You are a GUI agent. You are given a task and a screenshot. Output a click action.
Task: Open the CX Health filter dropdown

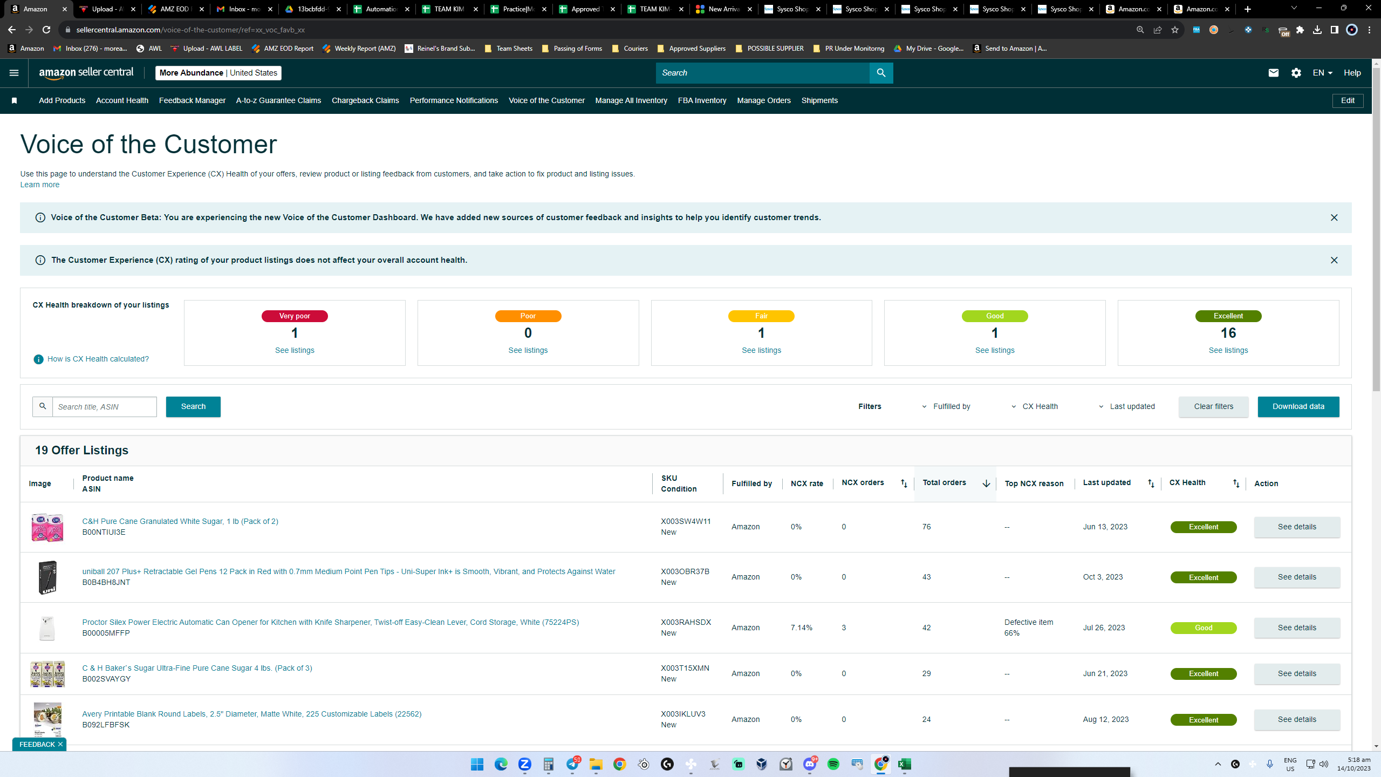[x=1035, y=407]
